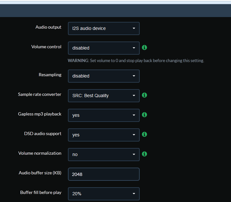The height and width of the screenshot is (202, 231).
Task: Change Gapless mp3 playback dropdown
Action: point(104,115)
